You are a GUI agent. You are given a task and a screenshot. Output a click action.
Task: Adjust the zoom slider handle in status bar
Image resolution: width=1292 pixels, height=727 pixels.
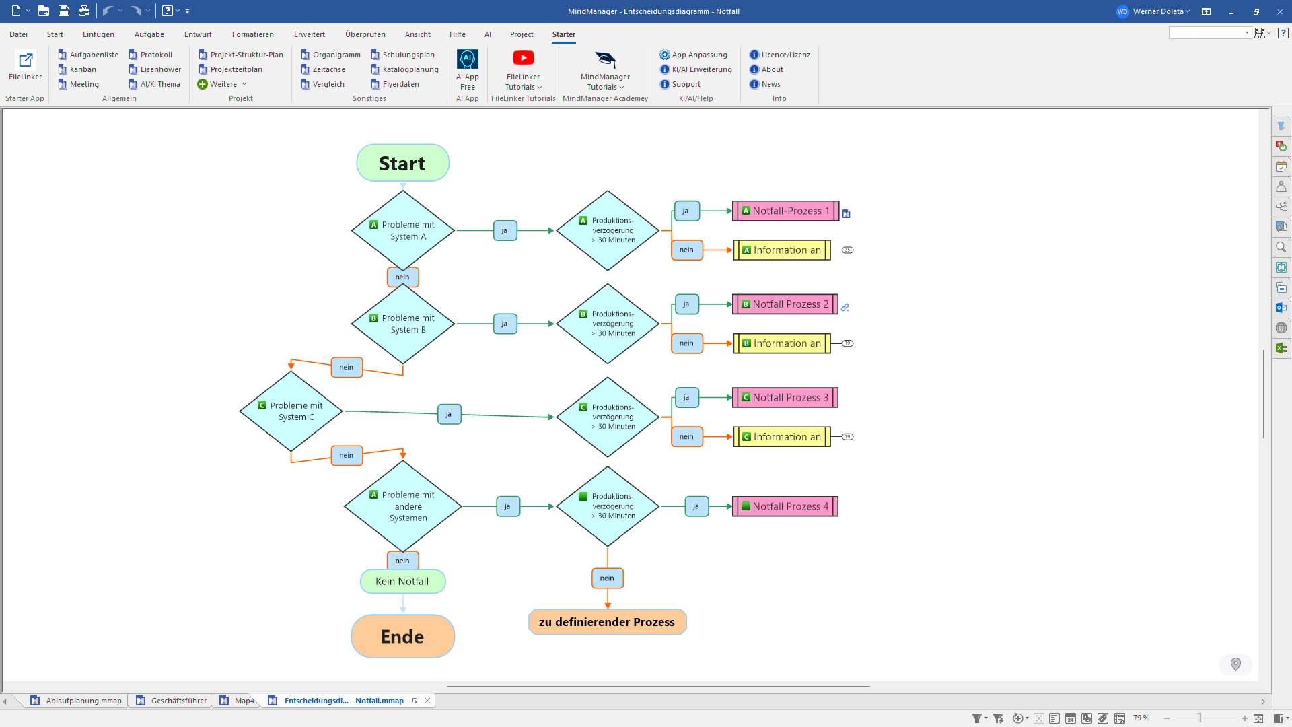[1199, 718]
